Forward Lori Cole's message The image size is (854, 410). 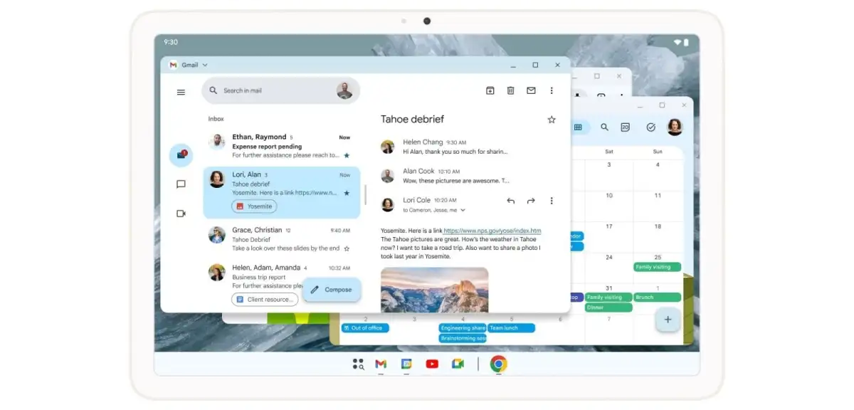(x=531, y=201)
